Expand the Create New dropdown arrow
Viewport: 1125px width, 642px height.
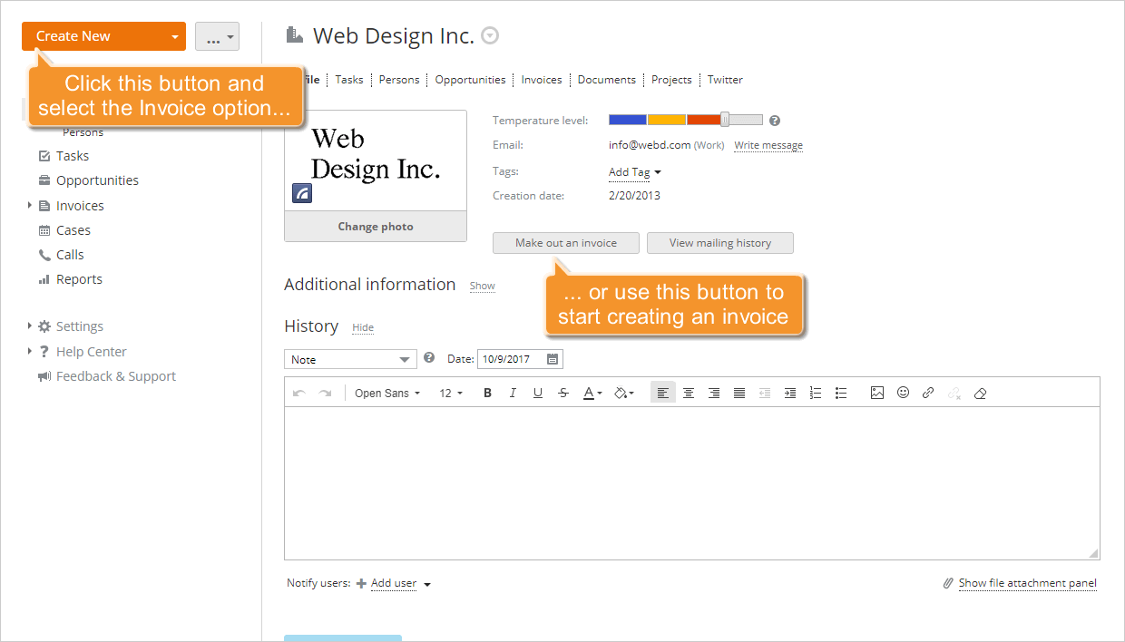pos(173,36)
